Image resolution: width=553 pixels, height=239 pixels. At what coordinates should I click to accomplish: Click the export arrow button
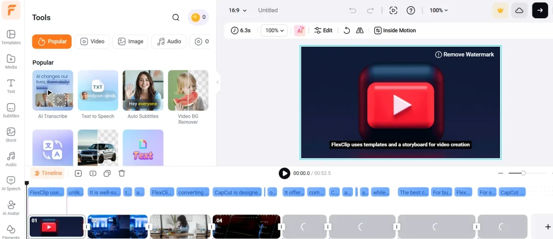pyautogui.click(x=540, y=11)
